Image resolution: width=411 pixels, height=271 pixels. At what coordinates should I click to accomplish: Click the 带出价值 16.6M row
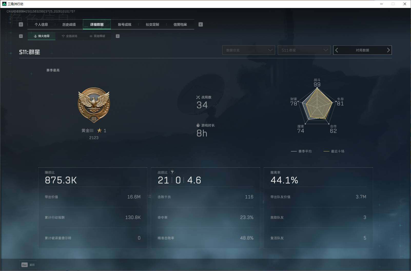[x=93, y=197]
